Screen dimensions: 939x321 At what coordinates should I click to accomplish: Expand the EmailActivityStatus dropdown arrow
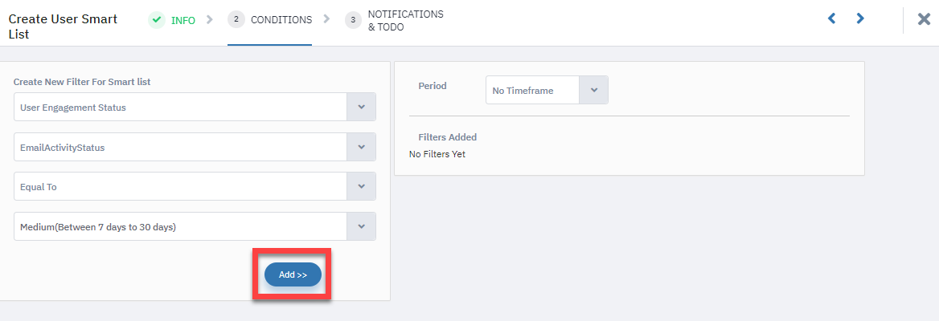361,147
